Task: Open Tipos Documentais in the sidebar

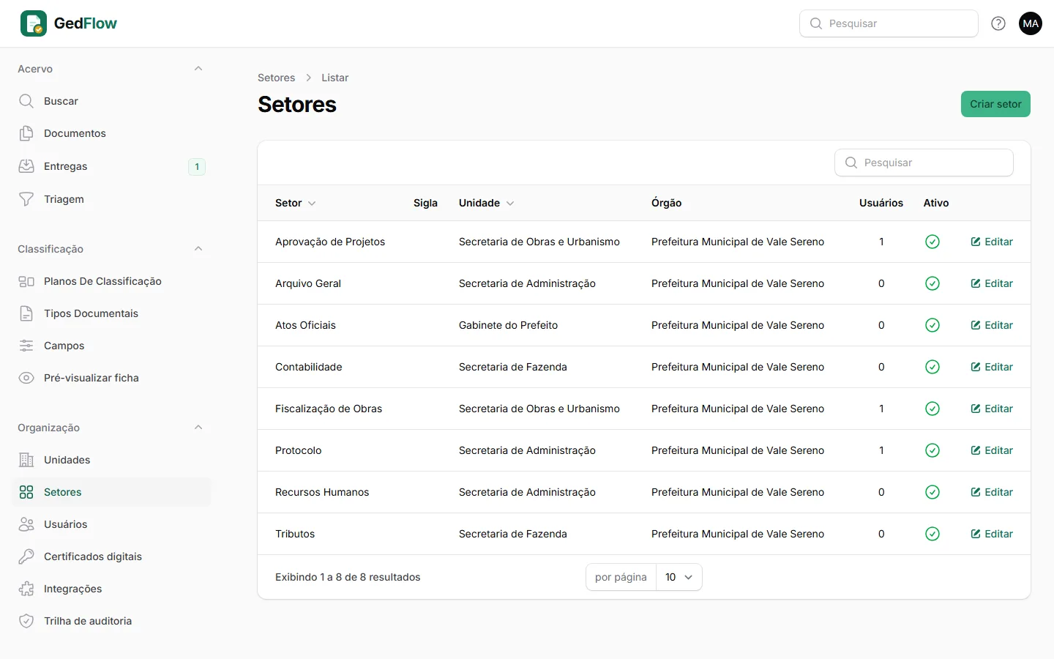Action: (x=111, y=313)
